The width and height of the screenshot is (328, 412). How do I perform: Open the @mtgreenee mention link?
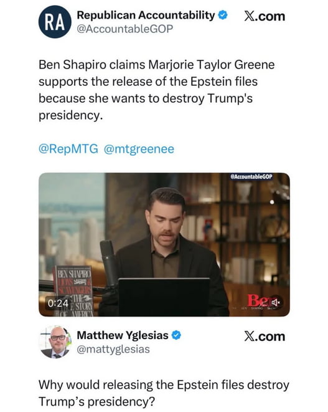[x=139, y=149]
